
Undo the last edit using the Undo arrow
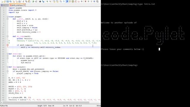click(x=33, y=1)
